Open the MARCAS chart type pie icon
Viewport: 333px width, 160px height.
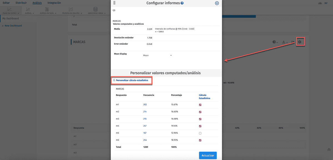click(274, 42)
